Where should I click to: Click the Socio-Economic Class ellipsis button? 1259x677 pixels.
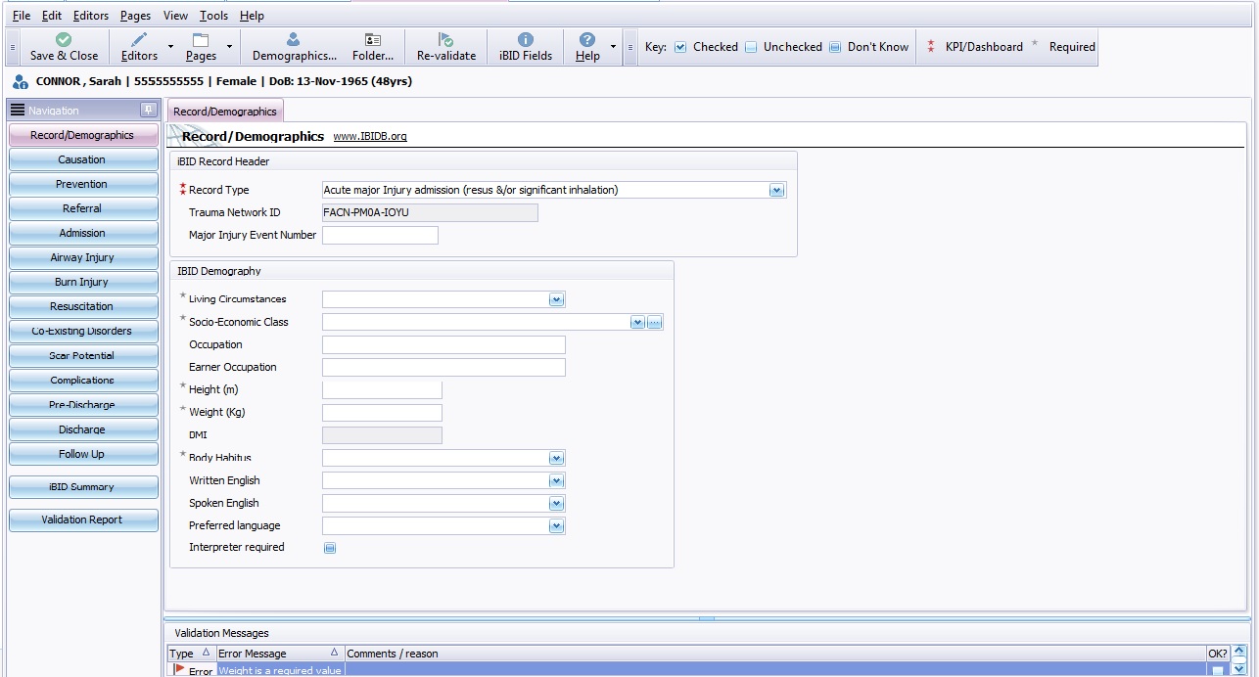(x=655, y=322)
